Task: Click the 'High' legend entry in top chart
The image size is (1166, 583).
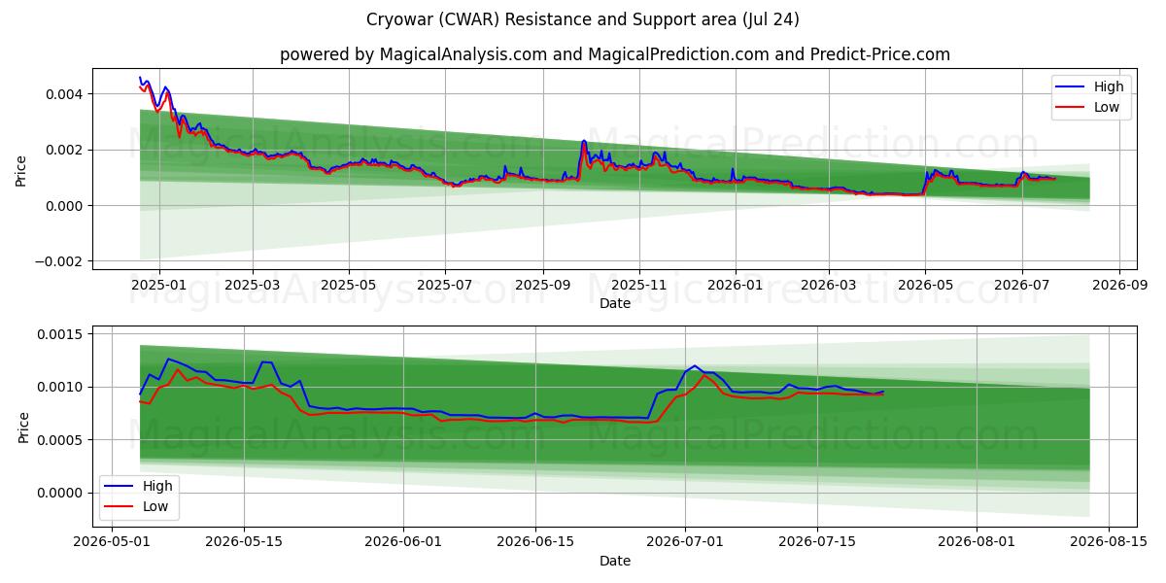Action: tap(1092, 86)
